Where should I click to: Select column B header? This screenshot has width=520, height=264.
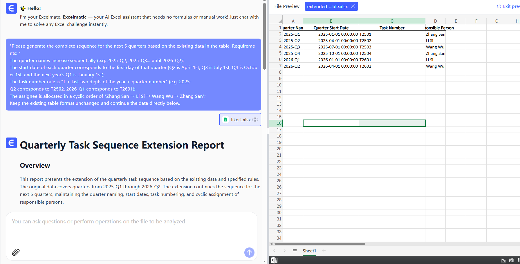(331, 21)
